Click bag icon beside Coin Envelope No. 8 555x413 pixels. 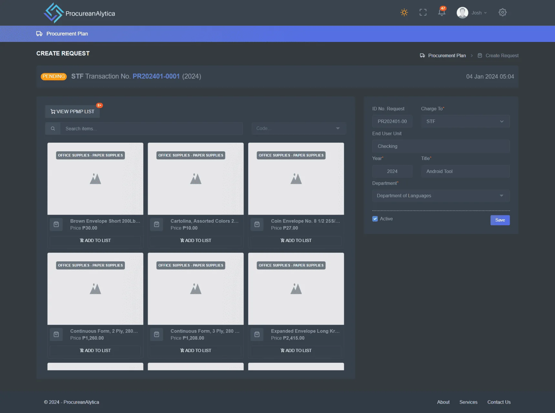pos(257,225)
